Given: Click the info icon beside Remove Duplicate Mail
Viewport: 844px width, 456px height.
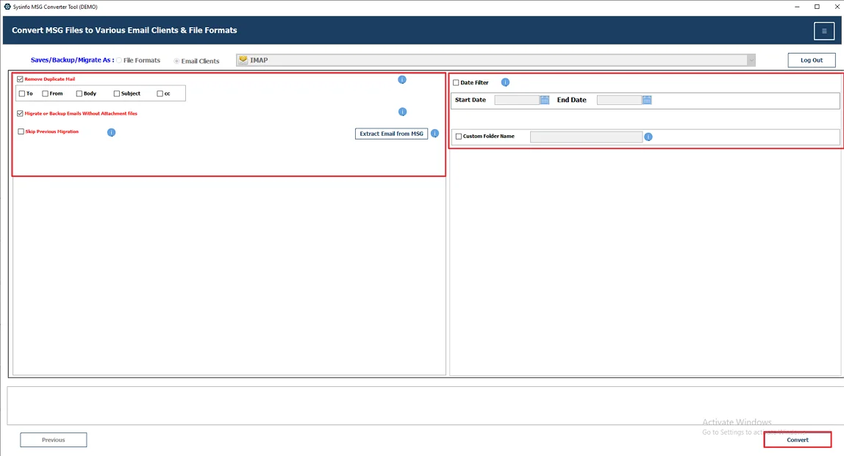Looking at the screenshot, I should coord(402,79).
